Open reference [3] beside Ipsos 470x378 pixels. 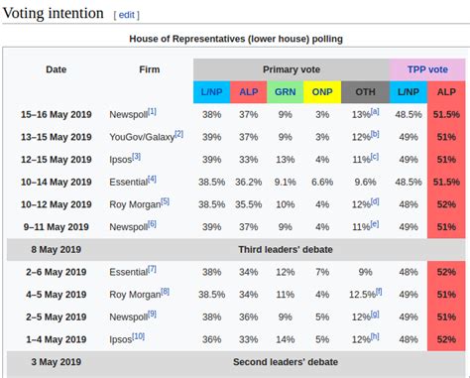[136, 157]
